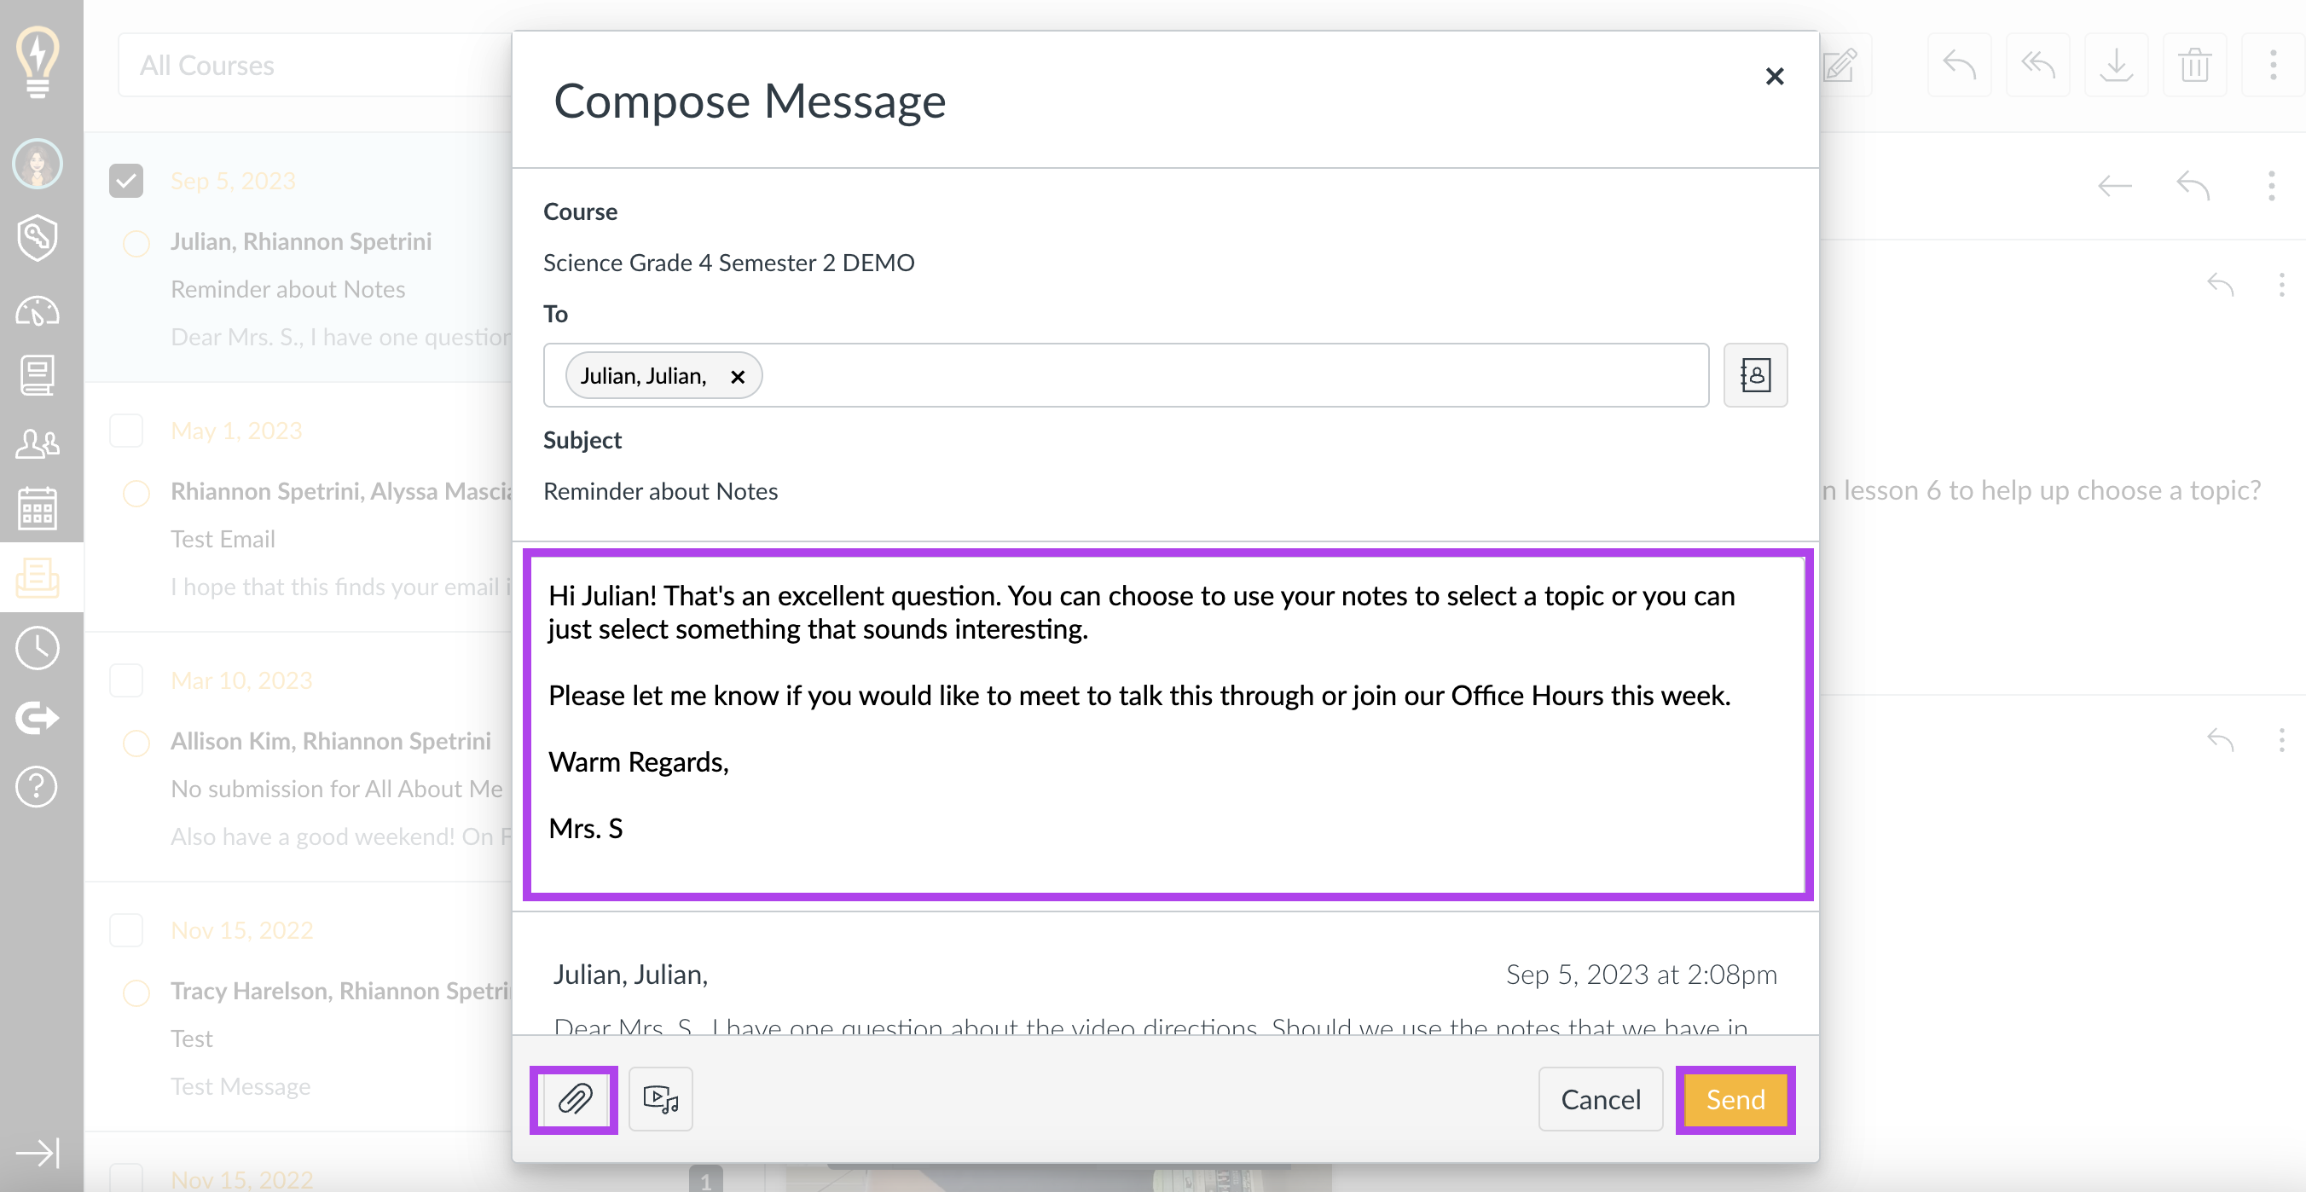Viewport: 2306px width, 1192px height.
Task: Click the back arrow in conversation header
Action: (2114, 185)
